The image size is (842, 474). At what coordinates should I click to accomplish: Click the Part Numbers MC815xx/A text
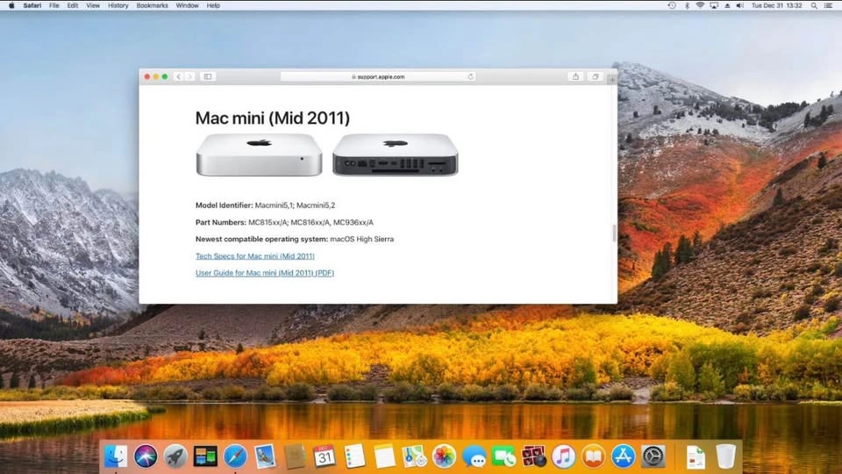(x=284, y=222)
